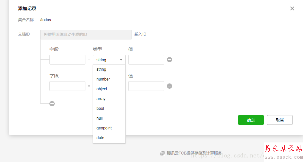Remove the first field row
Screen dimensions: 303x162
point(169,60)
